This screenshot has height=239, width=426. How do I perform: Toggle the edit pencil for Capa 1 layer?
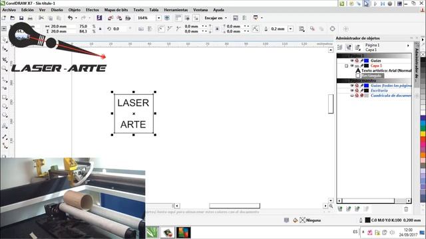click(362, 66)
